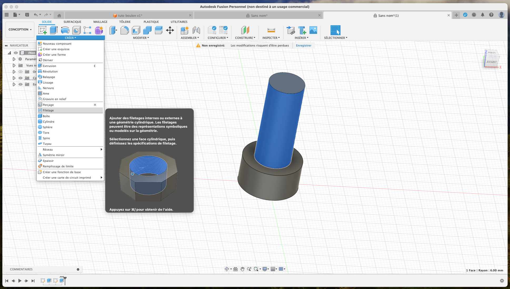Choose Symétrie miroir menu entry

(x=70, y=155)
